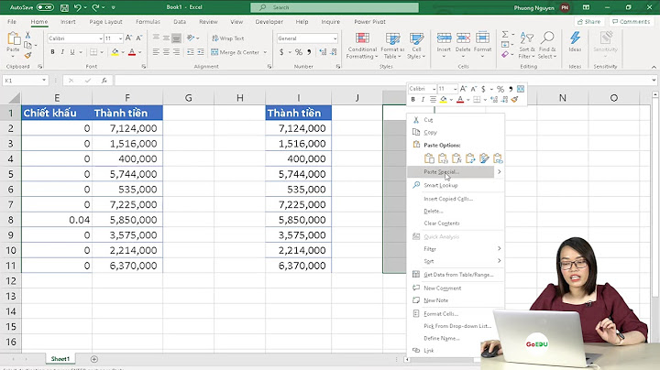Apply the ribbon Percent Style format
The height and width of the screenshot is (370, 660).
pos(299,52)
